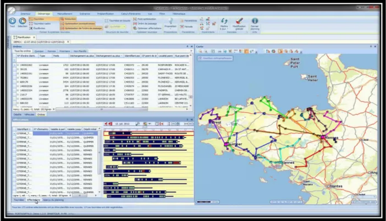Screen dimensions: 386x221
Task: Select Tournées-cadre option
Action: 40,24
